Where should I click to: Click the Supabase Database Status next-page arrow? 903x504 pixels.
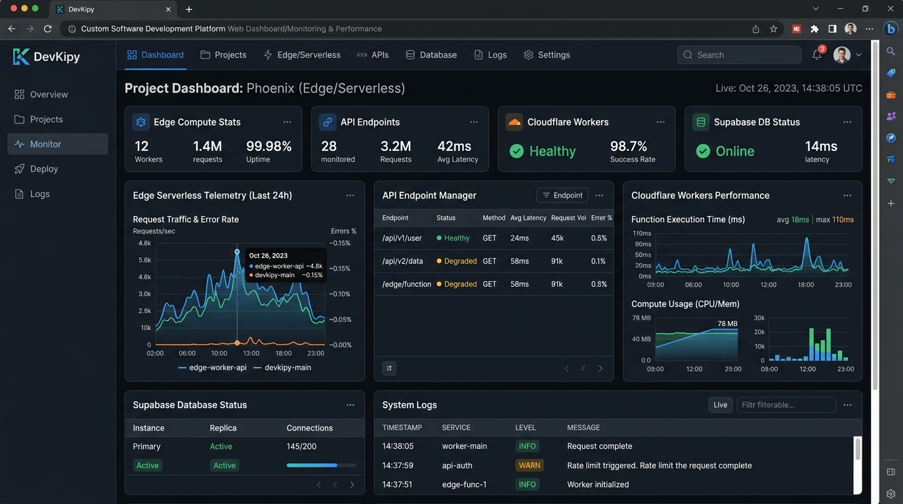click(352, 485)
